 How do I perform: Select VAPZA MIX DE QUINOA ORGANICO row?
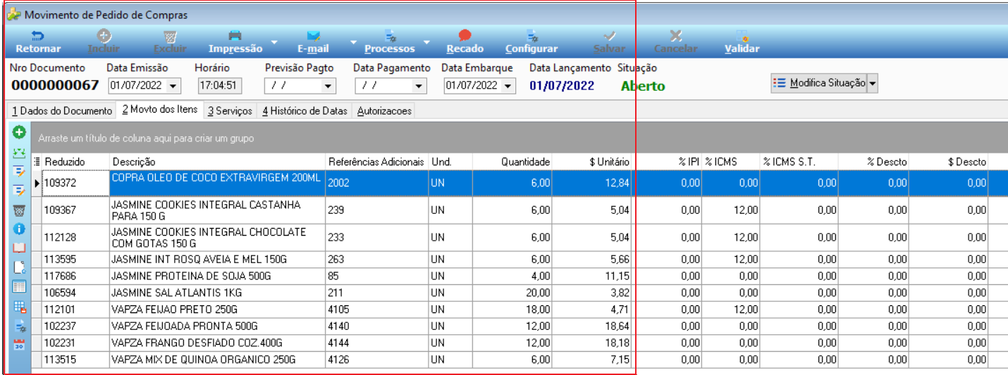point(520,360)
